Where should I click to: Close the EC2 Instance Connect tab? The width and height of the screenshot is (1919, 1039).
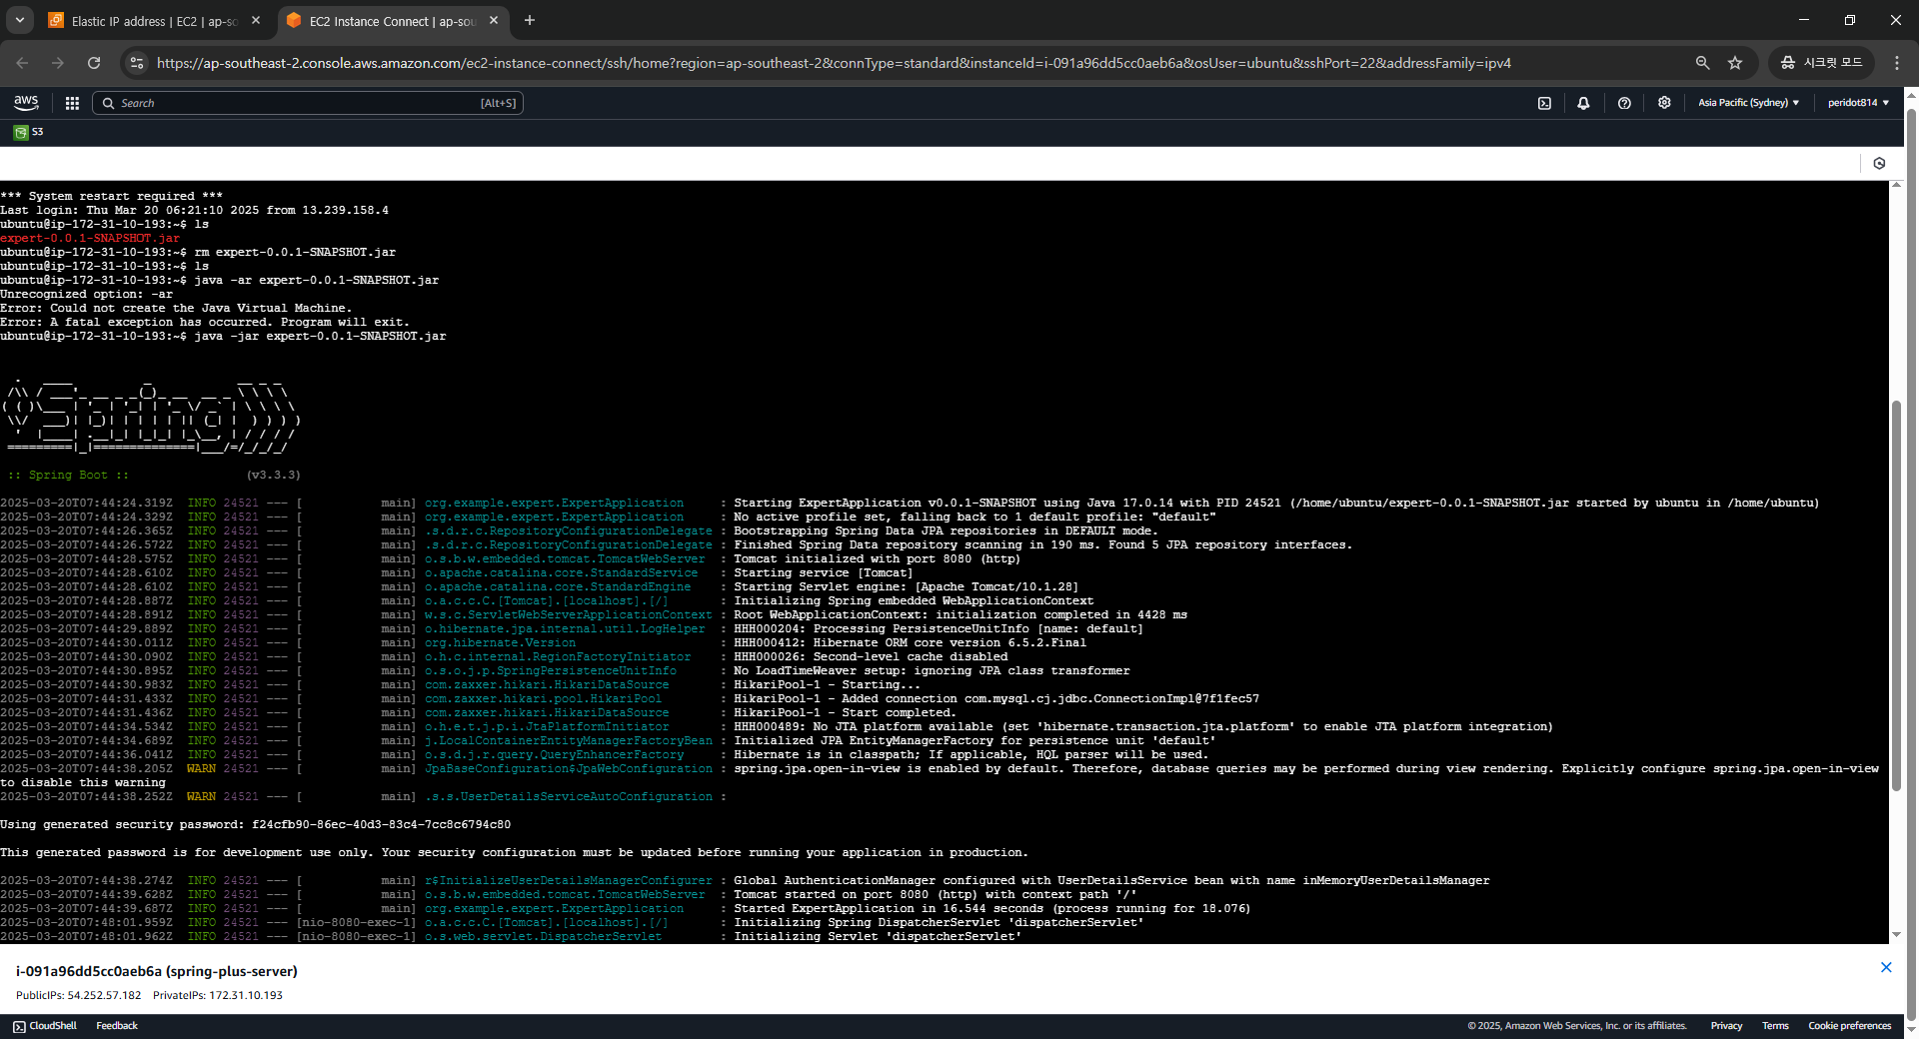coord(494,20)
